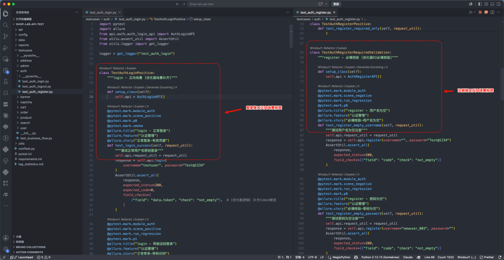Click TestAuthLoginPositive in left breadcrumb

point(169,19)
